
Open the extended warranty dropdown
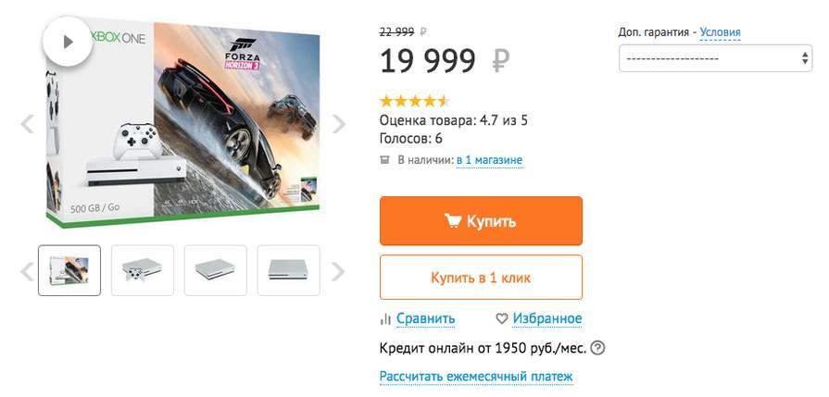[715, 58]
